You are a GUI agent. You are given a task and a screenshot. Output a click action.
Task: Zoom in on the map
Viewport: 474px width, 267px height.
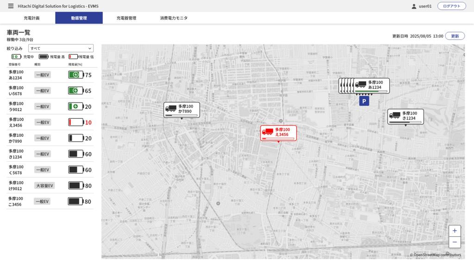(x=454, y=231)
